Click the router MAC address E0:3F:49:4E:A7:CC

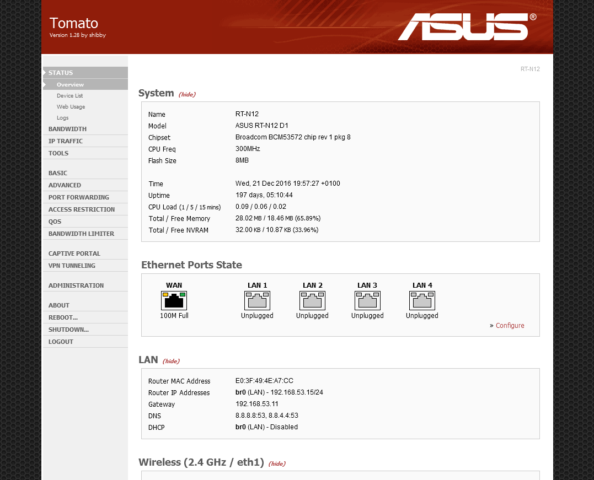coord(264,381)
